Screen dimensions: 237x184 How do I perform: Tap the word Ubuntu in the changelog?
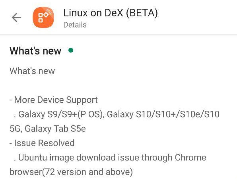pos(33,157)
